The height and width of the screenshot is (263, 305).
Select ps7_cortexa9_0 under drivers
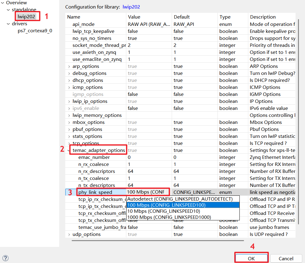tap(35, 30)
